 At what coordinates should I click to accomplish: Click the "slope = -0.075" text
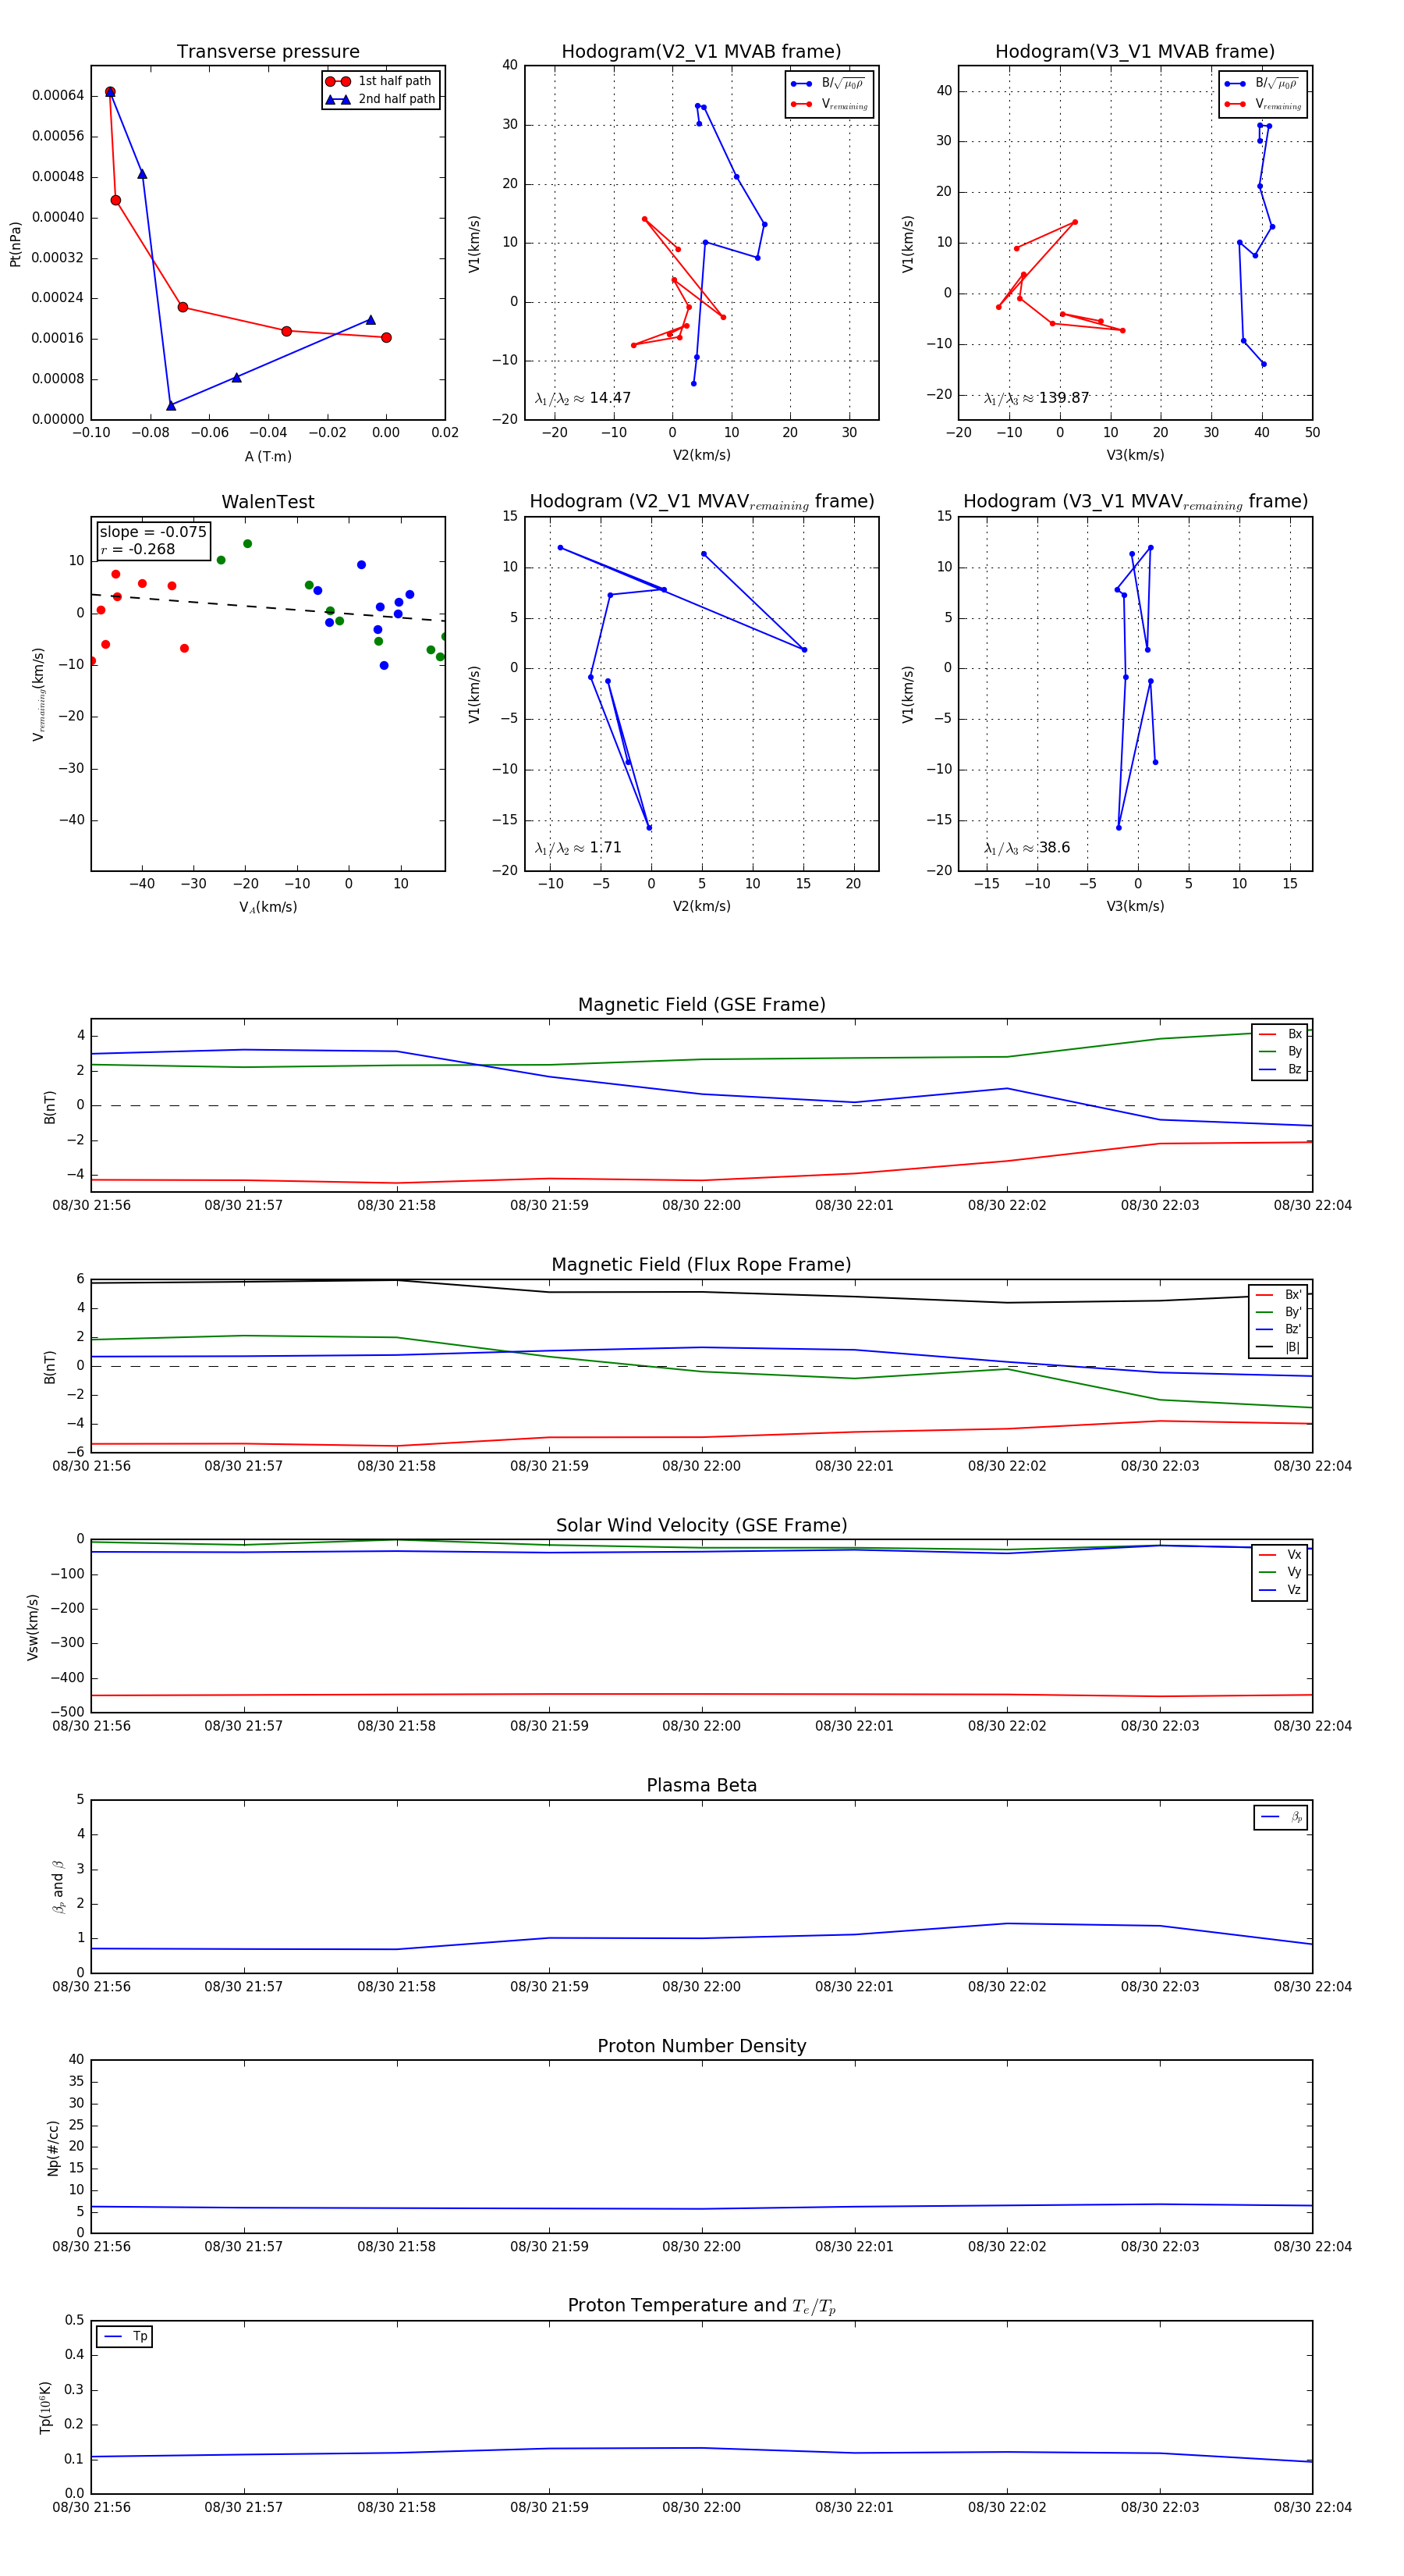point(153,532)
